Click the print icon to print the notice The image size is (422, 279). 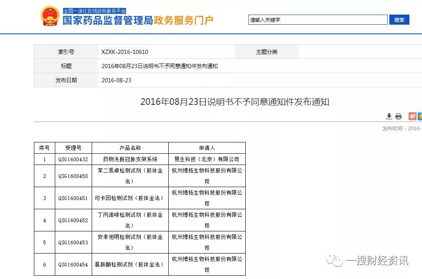398,116
